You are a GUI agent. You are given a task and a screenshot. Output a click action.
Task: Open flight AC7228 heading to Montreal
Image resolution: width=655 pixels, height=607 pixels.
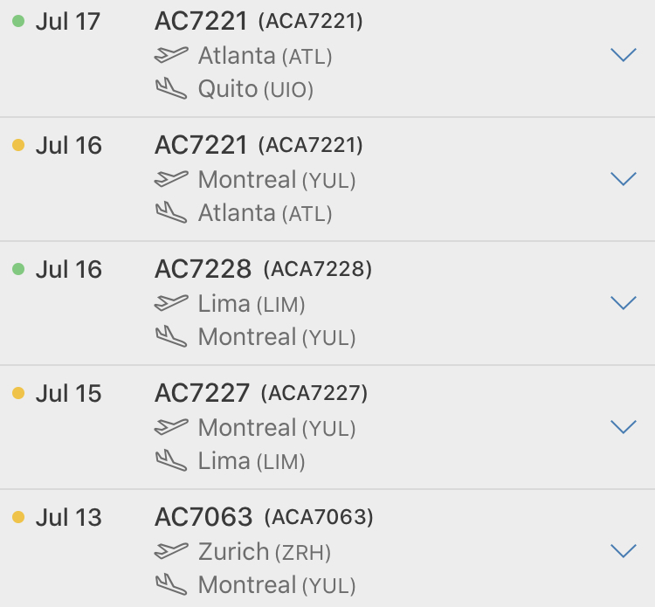point(203,269)
